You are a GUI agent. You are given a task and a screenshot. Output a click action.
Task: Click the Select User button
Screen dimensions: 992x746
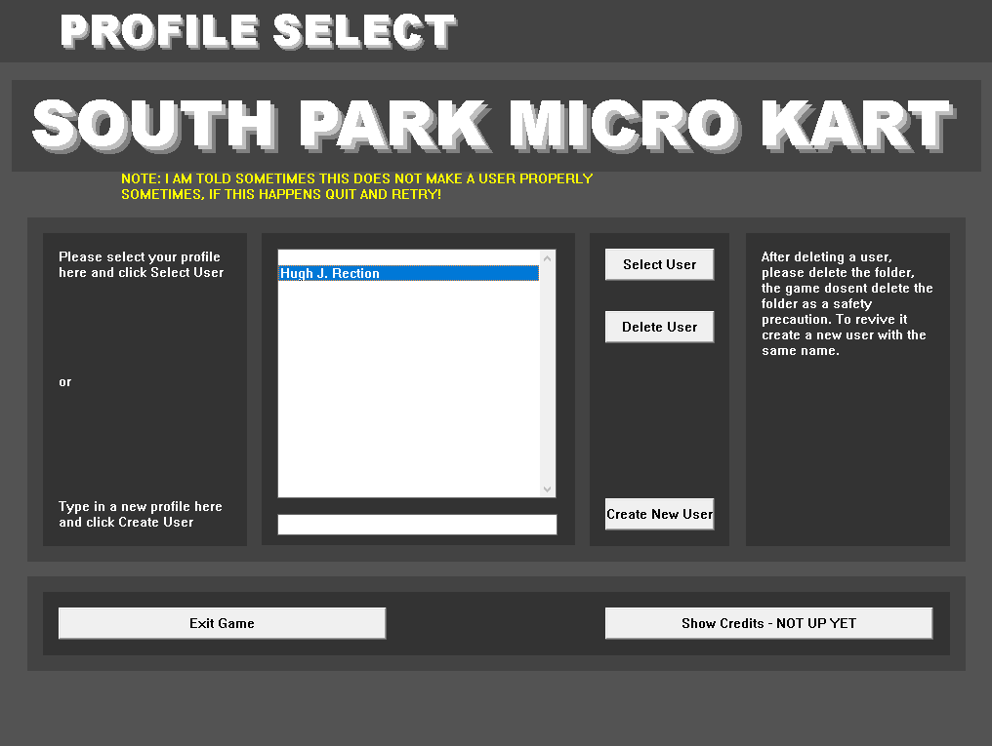[659, 264]
